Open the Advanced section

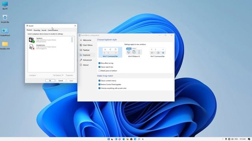87,60
